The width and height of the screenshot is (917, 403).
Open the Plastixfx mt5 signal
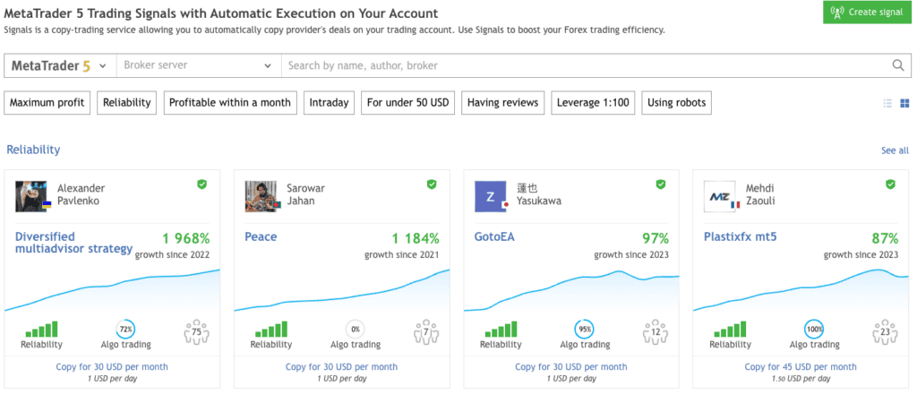740,237
